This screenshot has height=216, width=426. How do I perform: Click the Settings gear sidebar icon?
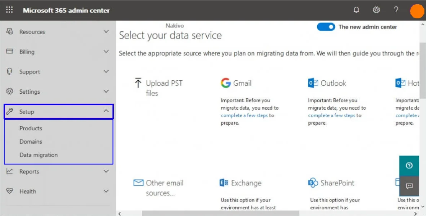(10, 91)
